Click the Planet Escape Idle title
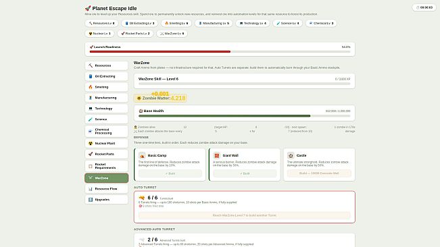Image resolution: width=440 pixels, height=247 pixels. (114, 8)
